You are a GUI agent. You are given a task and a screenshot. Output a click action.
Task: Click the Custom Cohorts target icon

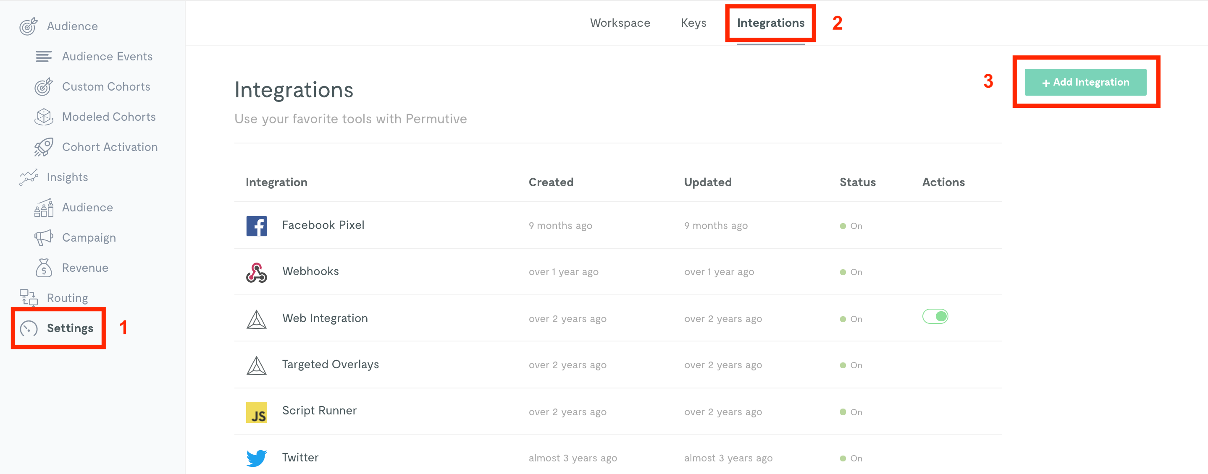(44, 87)
